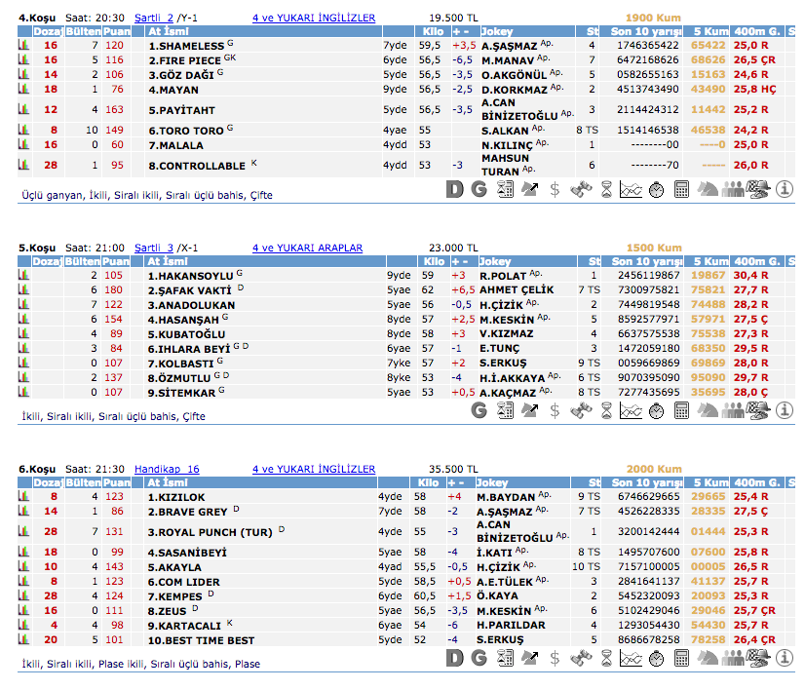Follow the Handikap 16 link

(167, 469)
